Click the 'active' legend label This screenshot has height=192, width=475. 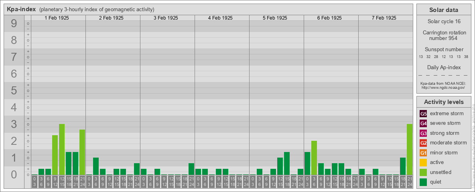coord(437,162)
